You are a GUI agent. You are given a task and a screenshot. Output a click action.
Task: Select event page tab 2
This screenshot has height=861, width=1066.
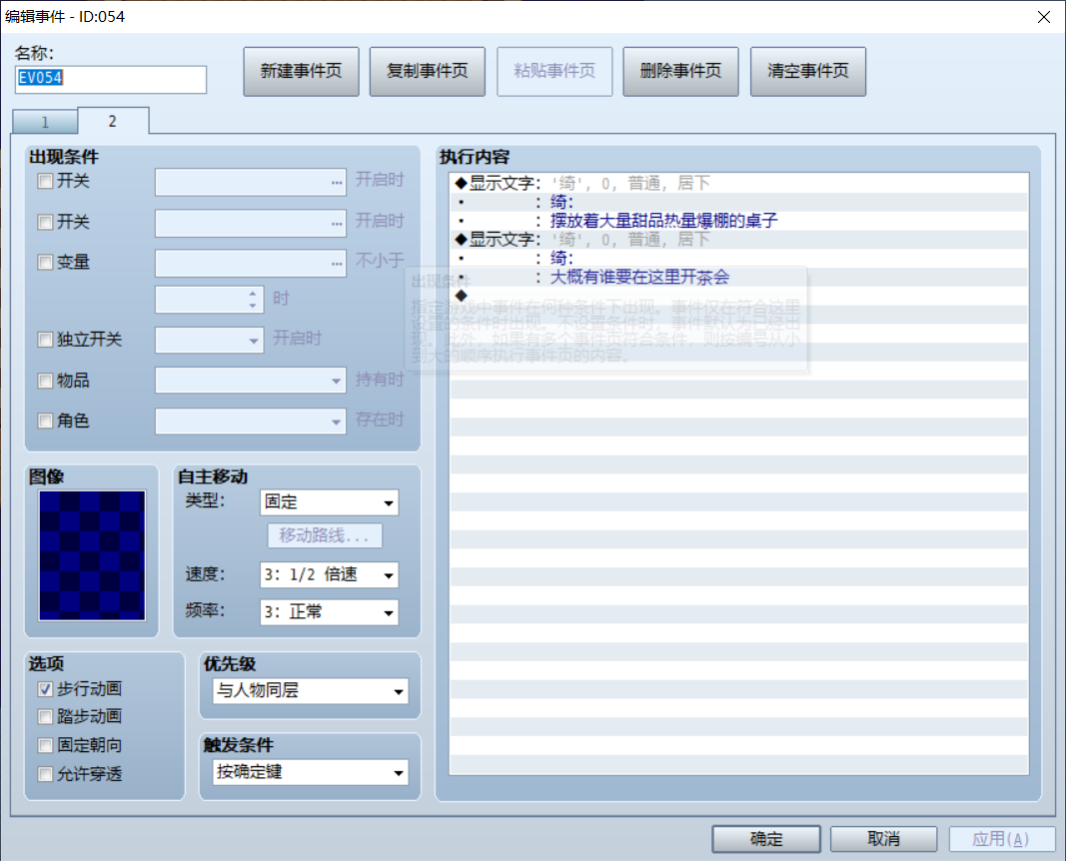(x=113, y=121)
